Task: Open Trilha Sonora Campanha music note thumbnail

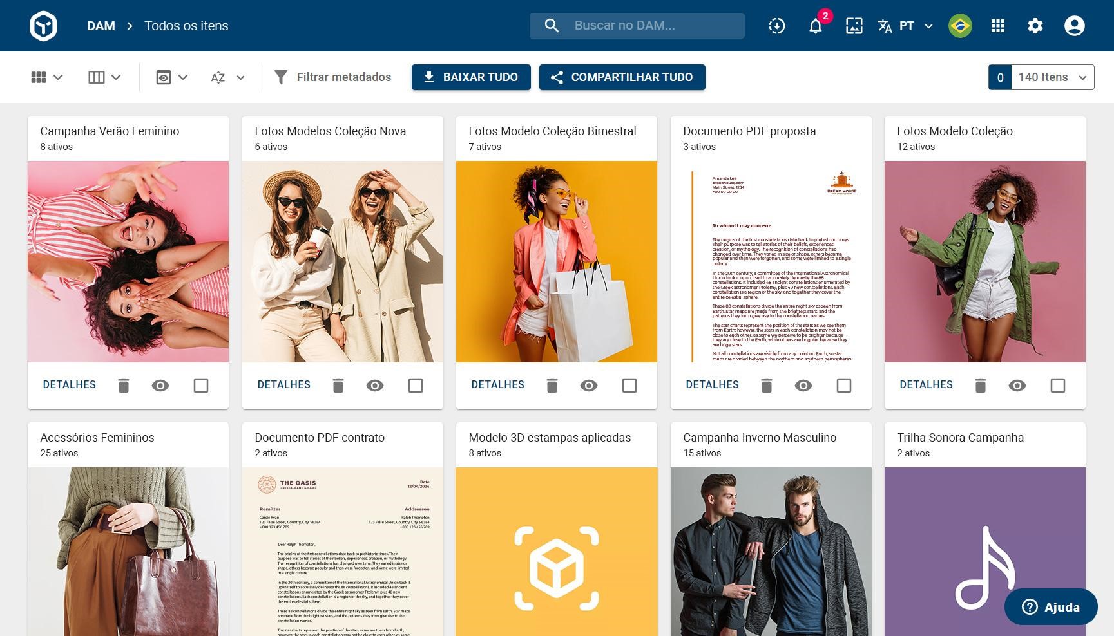Action: pyautogui.click(x=985, y=552)
